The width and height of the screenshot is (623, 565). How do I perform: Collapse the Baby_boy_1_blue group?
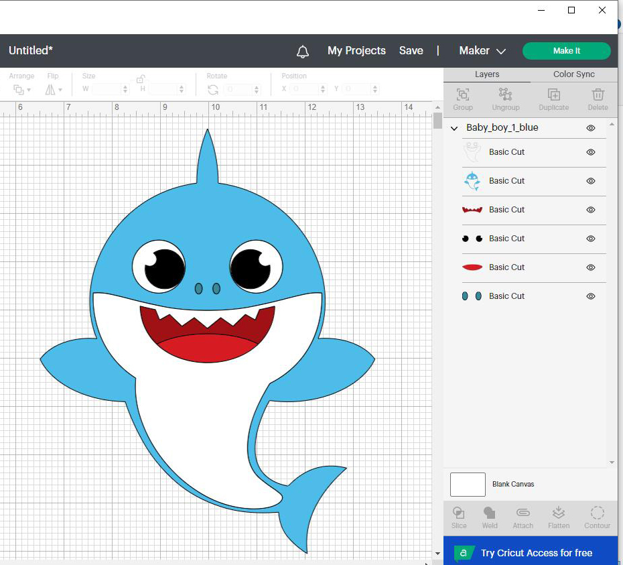[x=454, y=129]
